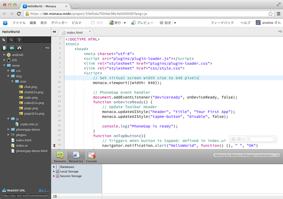
Task: Click the new folder icon in sidebar
Action: click(x=12, y=48)
